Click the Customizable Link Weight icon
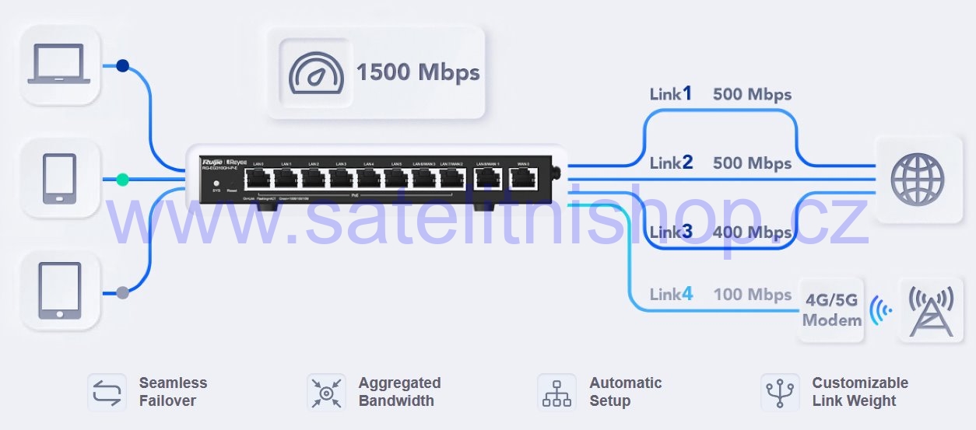 tap(780, 393)
